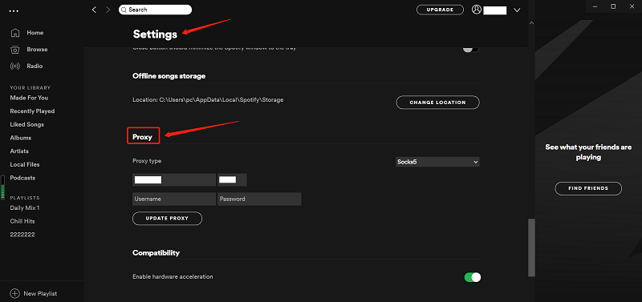Click the settings page vertical scrollbar thumb
Screen dimensions: 642x302
(531, 248)
